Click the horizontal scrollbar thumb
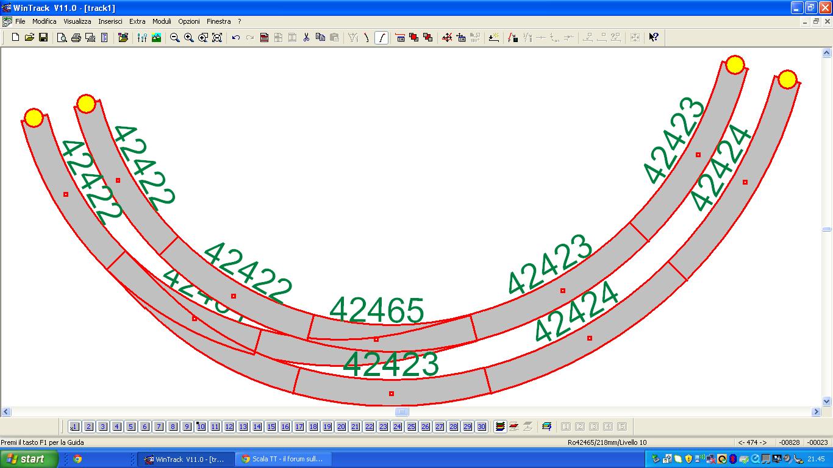This screenshot has width=833, height=468. pyautogui.click(x=401, y=412)
